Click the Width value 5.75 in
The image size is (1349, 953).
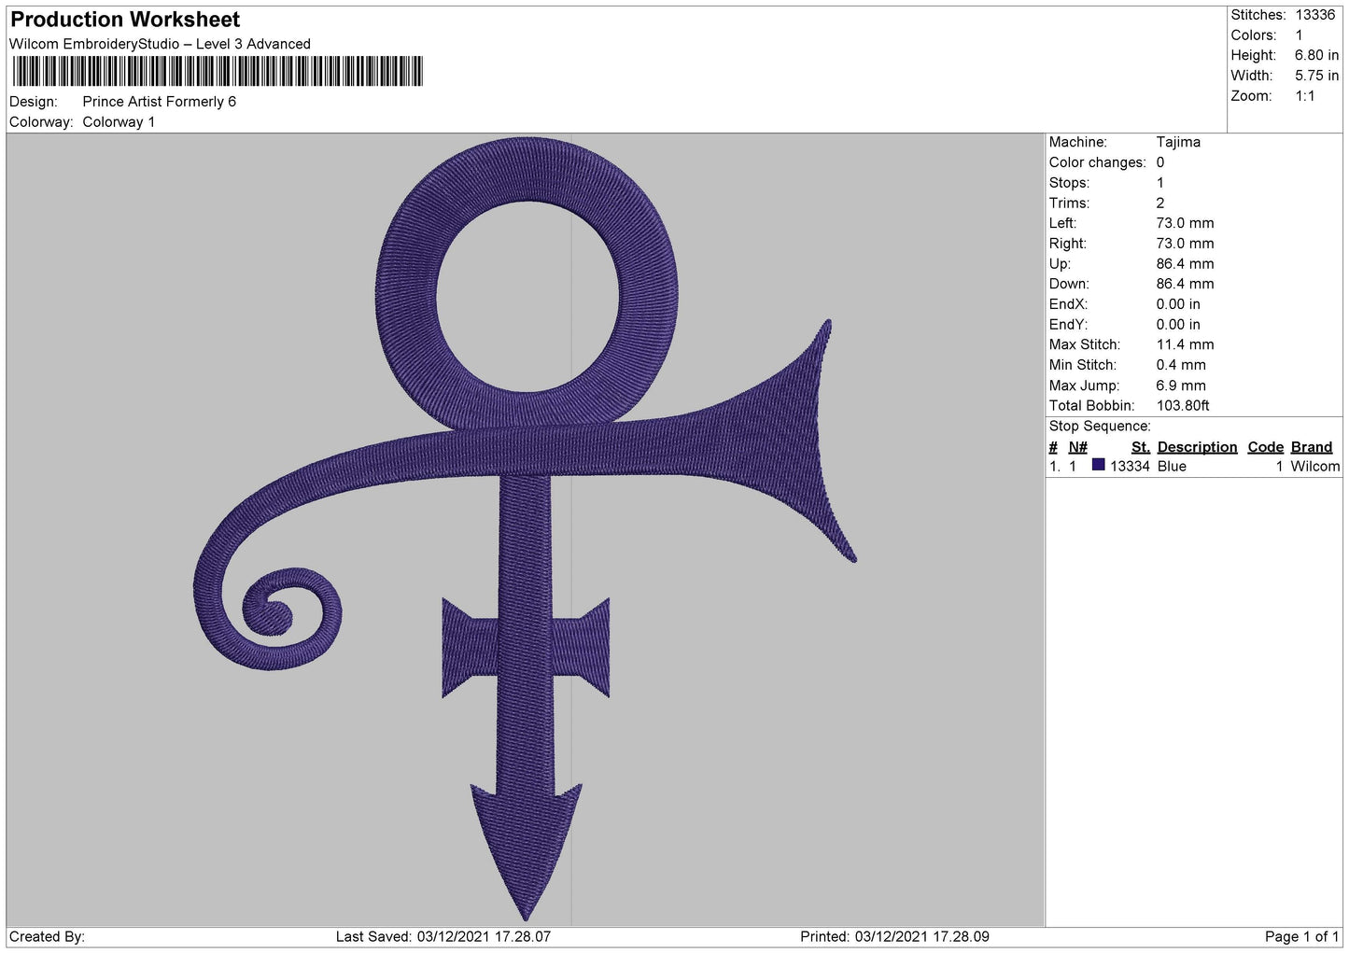(x=1316, y=76)
